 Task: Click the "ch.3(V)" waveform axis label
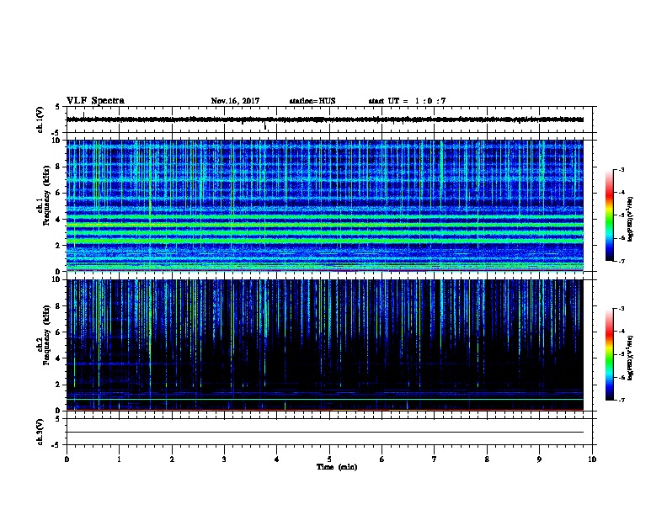(40, 432)
